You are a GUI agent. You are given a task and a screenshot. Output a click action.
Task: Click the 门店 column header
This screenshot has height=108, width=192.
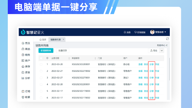click(100, 58)
